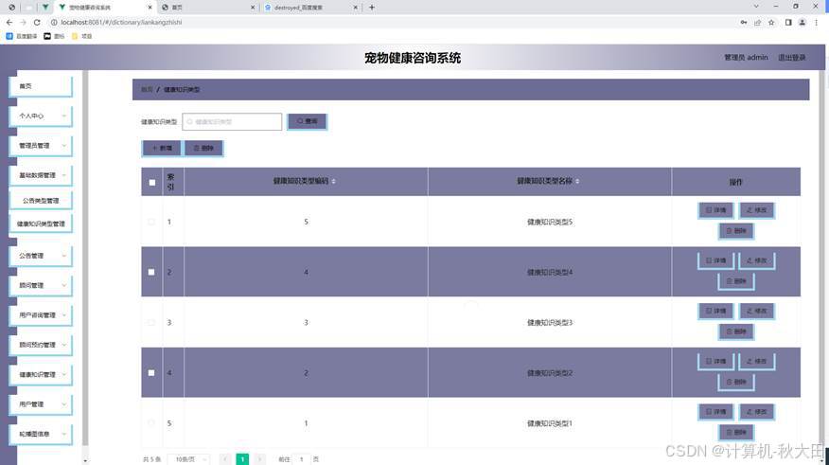View 详情 for 健康知识类型5 row
The height and width of the screenshot is (465, 829).
(x=715, y=210)
